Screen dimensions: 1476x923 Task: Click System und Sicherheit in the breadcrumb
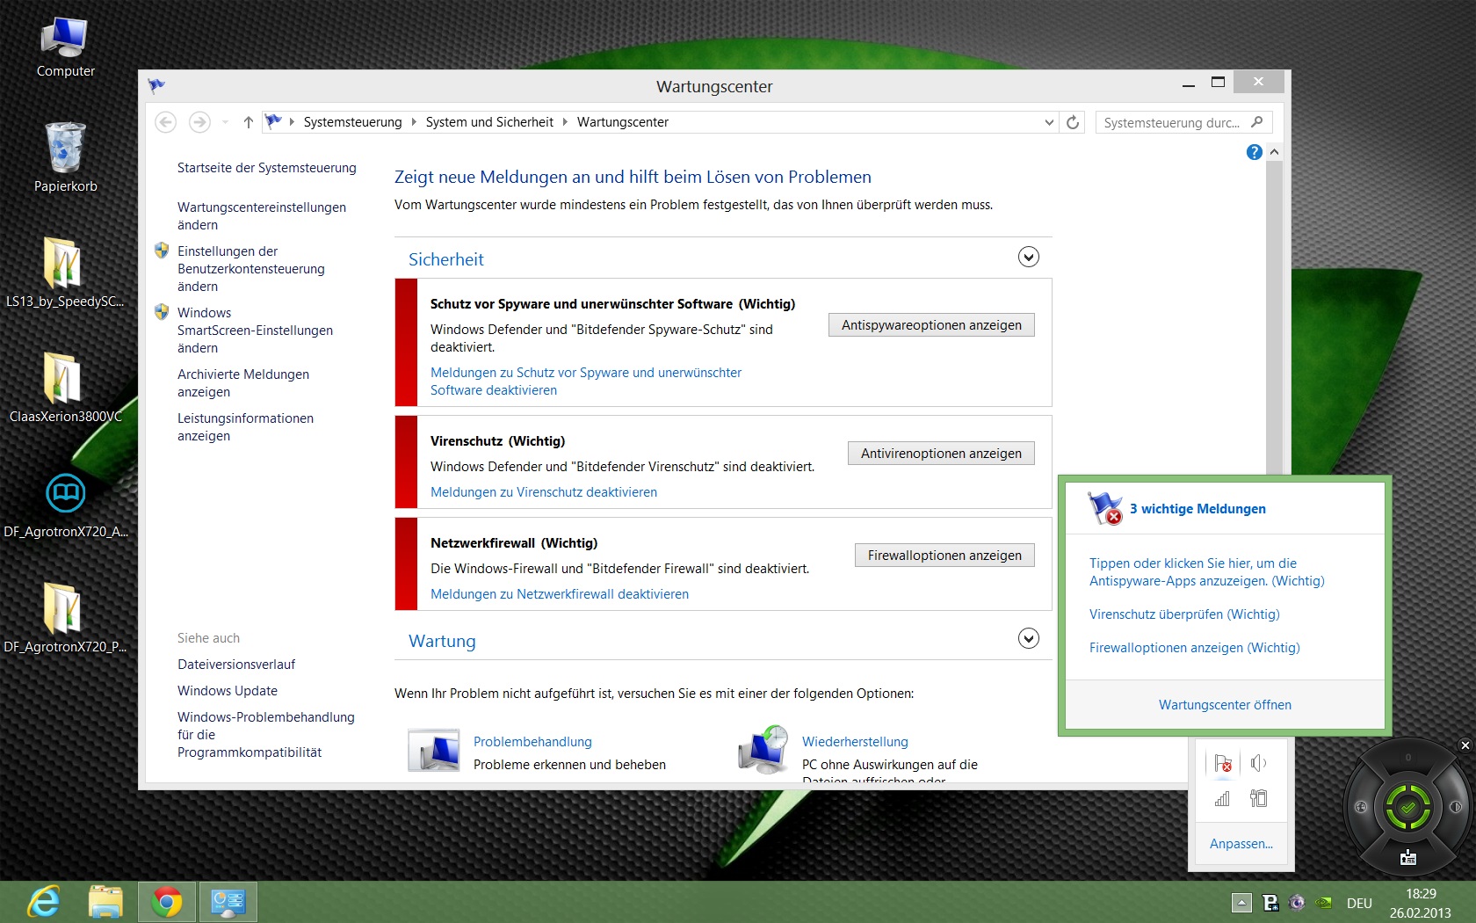pyautogui.click(x=489, y=122)
